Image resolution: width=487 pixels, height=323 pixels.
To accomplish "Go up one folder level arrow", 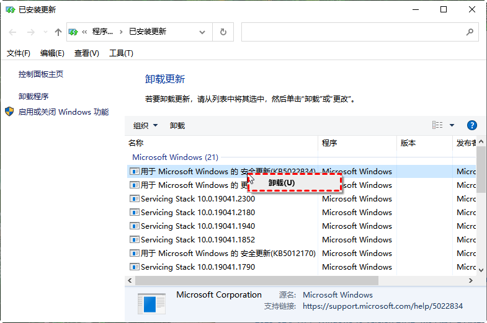I will [58, 32].
